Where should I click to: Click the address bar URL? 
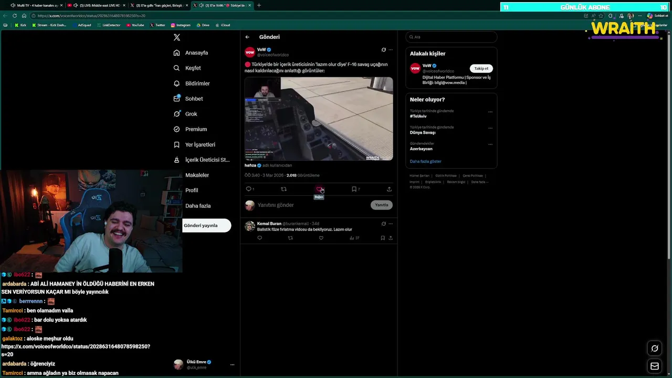pos(91,16)
